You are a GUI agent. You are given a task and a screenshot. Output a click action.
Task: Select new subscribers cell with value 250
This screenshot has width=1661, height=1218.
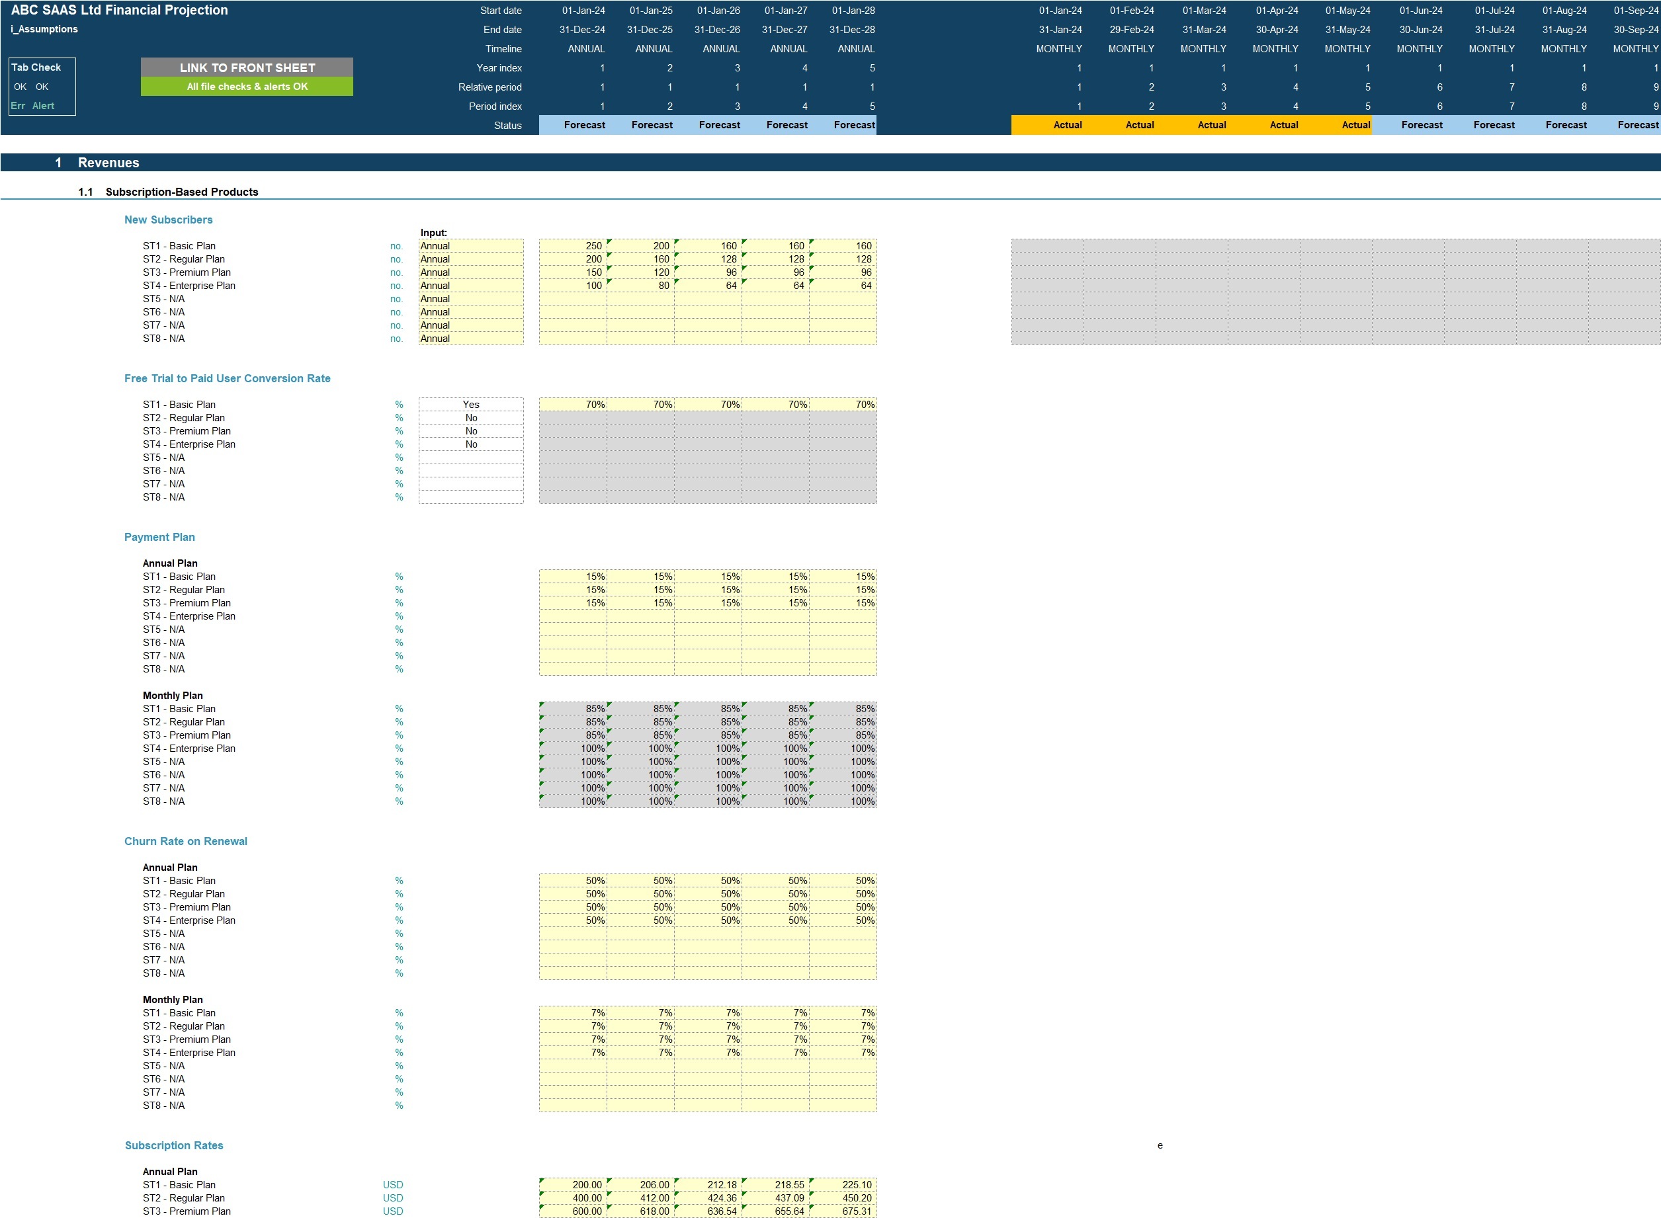[573, 245]
